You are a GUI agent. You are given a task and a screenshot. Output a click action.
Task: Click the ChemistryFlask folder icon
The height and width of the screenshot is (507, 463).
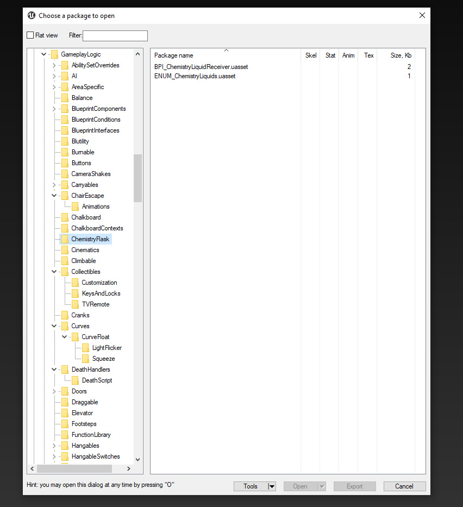(65, 239)
